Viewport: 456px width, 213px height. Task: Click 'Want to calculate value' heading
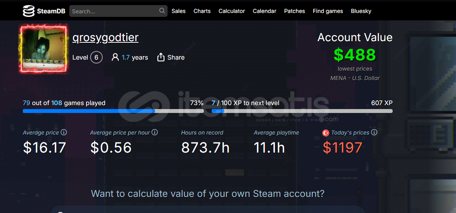(x=208, y=193)
